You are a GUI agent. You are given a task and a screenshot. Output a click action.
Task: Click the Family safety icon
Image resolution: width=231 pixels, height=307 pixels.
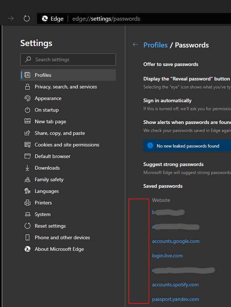click(x=27, y=179)
